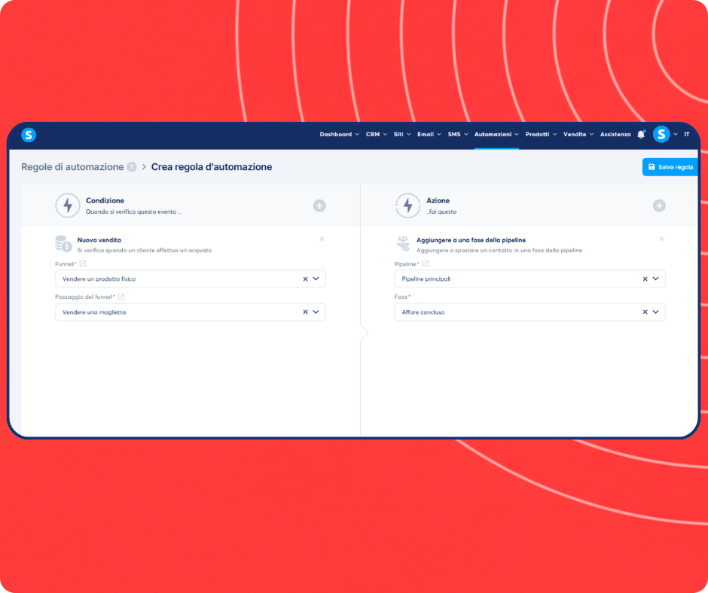
Task: Click the Pipeline principali field
Action: [x=529, y=279]
